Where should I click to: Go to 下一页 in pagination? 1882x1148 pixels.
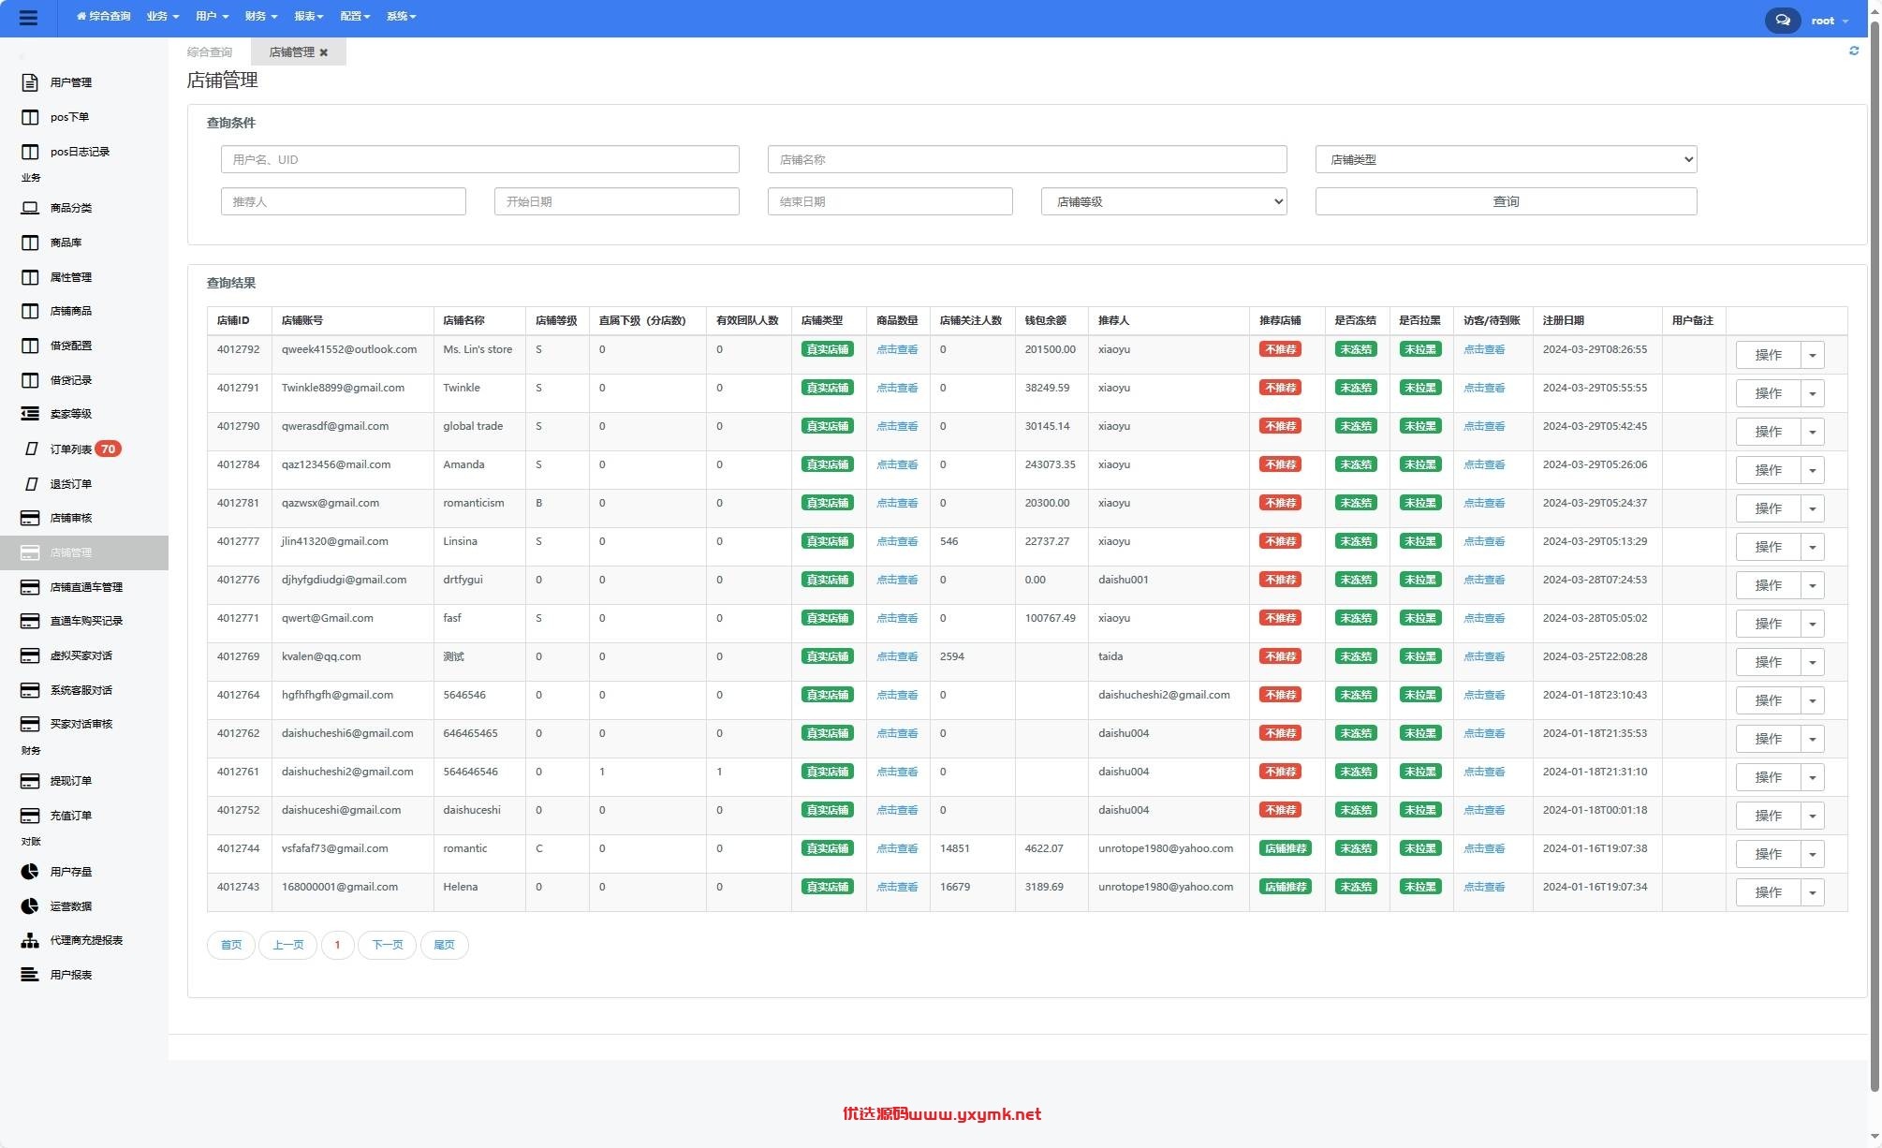(387, 945)
